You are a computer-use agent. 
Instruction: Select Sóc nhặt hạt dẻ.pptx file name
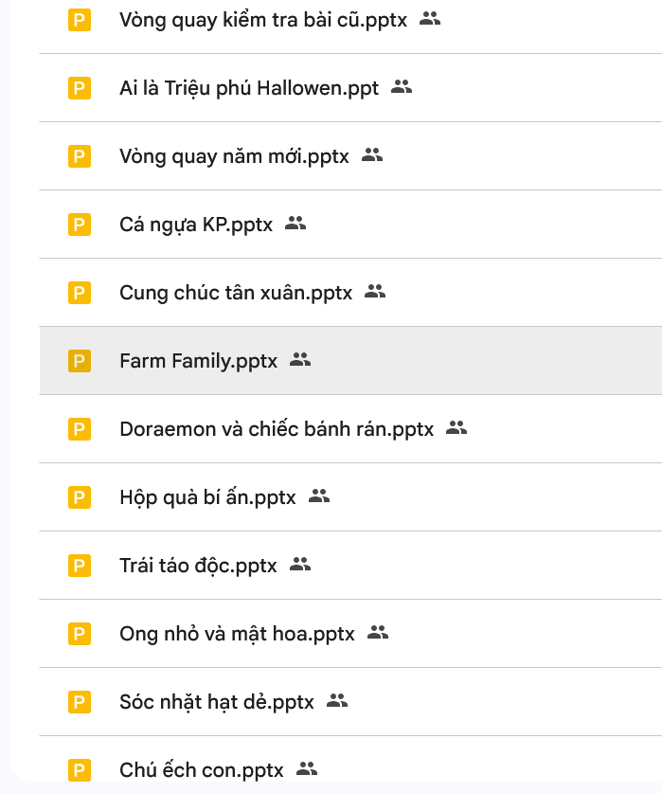216,702
